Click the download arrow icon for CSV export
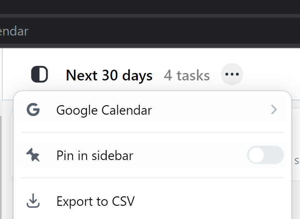300x219 pixels. point(33,200)
